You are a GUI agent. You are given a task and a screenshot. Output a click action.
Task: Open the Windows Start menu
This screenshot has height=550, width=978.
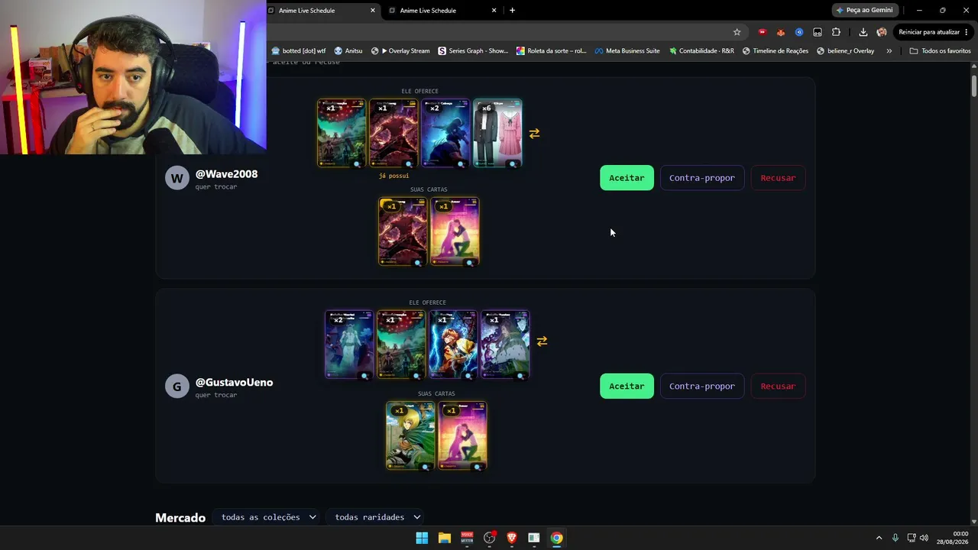click(x=422, y=538)
